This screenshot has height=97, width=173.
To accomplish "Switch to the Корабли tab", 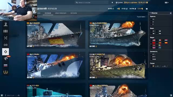I will (48, 13).
